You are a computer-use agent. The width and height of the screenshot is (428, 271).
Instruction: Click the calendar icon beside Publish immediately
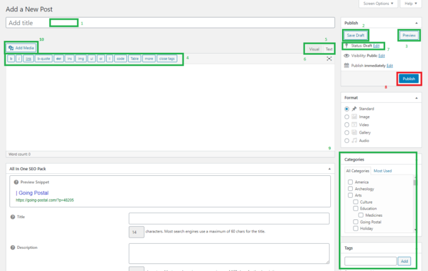[347, 66]
